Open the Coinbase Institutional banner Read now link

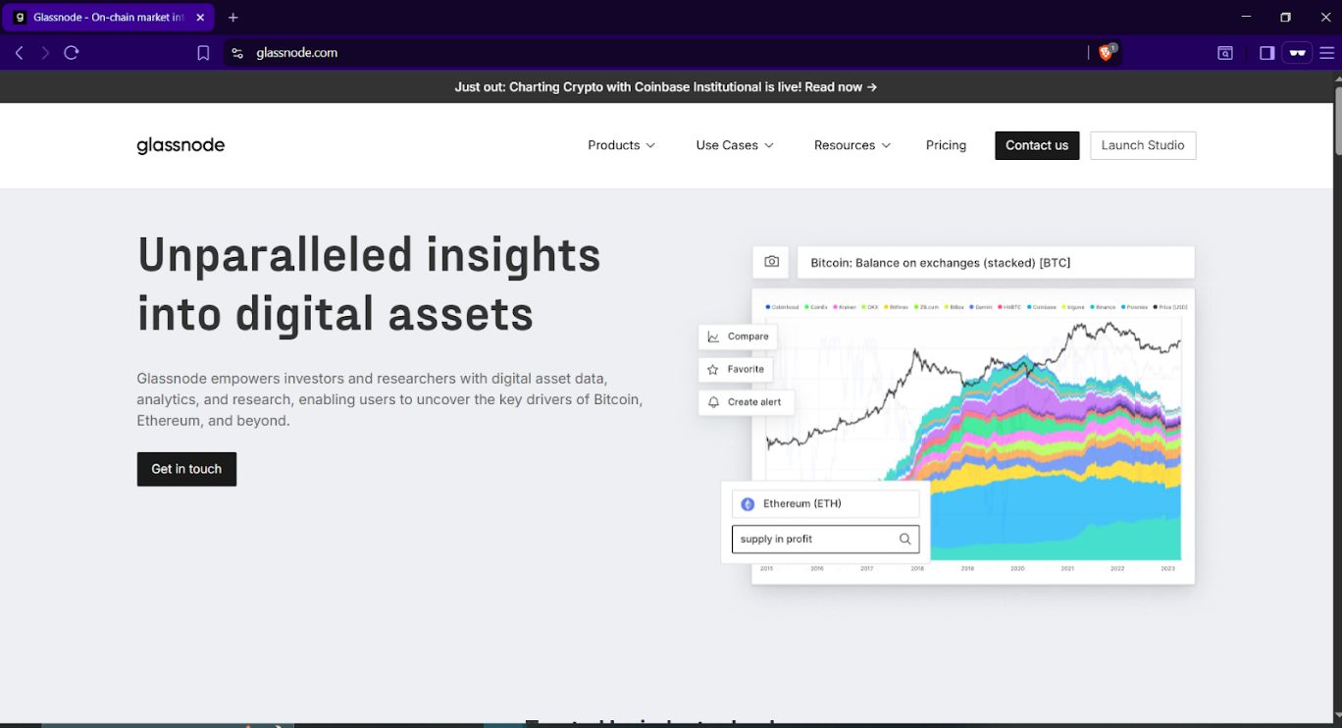pos(841,87)
